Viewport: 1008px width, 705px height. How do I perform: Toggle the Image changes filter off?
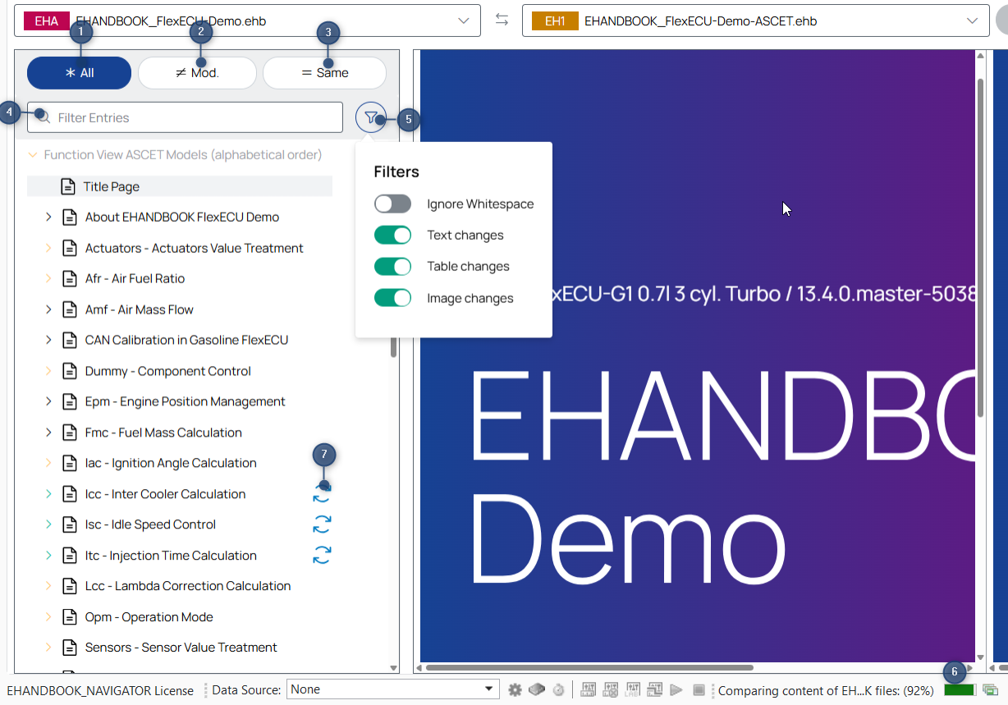pos(392,298)
